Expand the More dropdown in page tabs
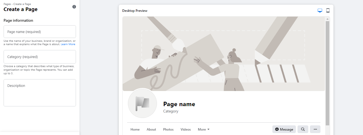The width and height of the screenshot is (363, 135). click(204, 130)
